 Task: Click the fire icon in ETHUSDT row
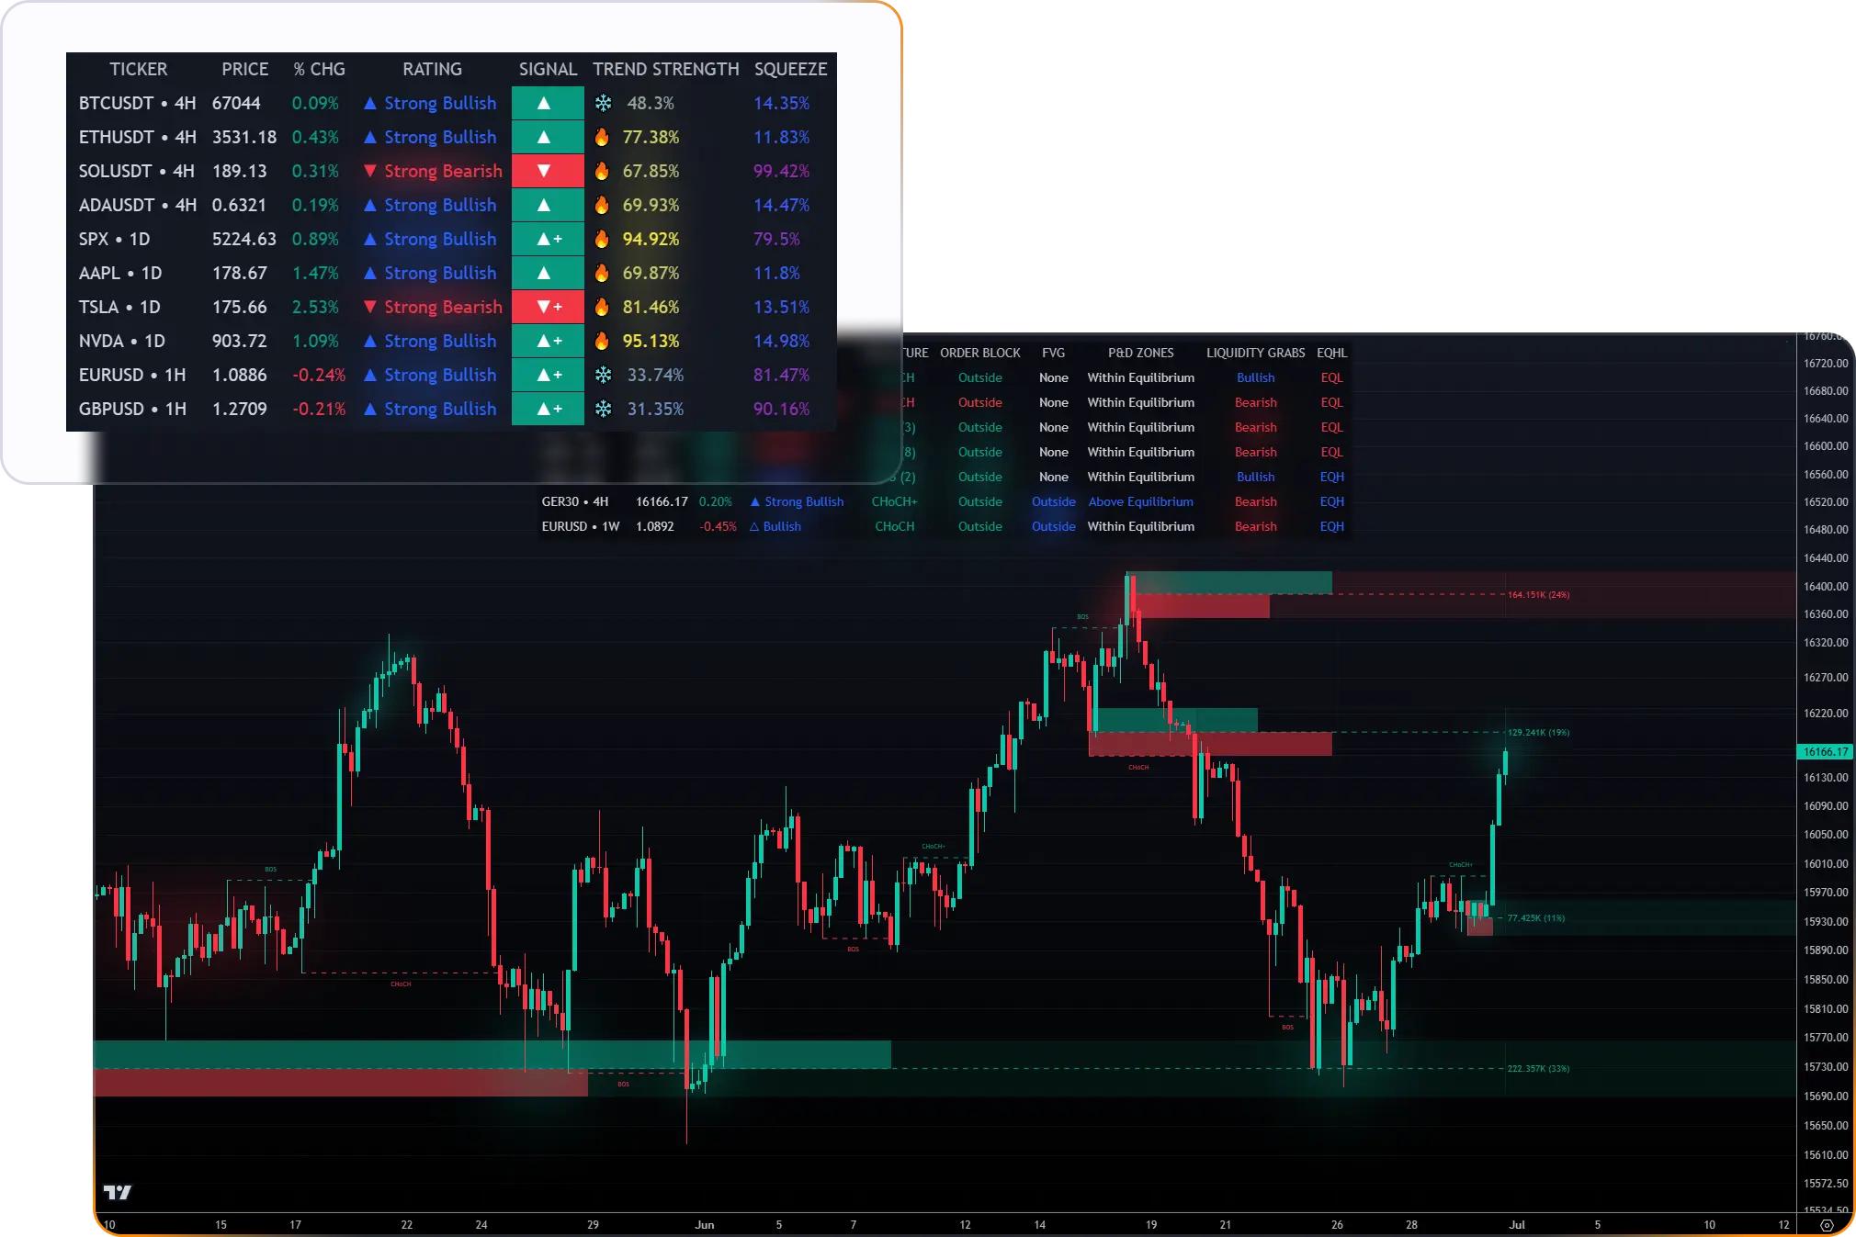(602, 137)
